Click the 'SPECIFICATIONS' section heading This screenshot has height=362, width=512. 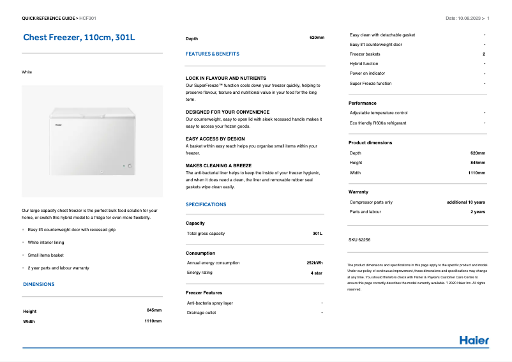pos(206,204)
